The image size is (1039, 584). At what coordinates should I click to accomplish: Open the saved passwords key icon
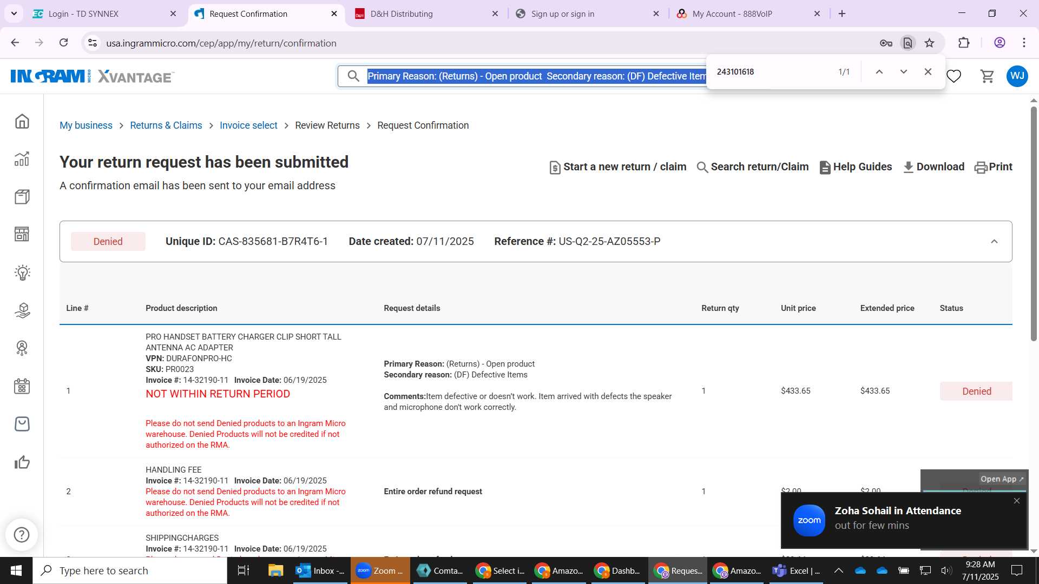pyautogui.click(x=886, y=43)
